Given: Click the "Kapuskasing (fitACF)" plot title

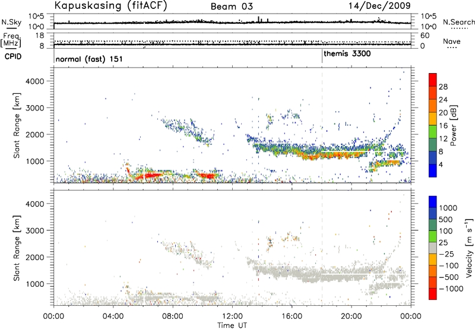Looking at the screenshot, I should pos(110,6).
